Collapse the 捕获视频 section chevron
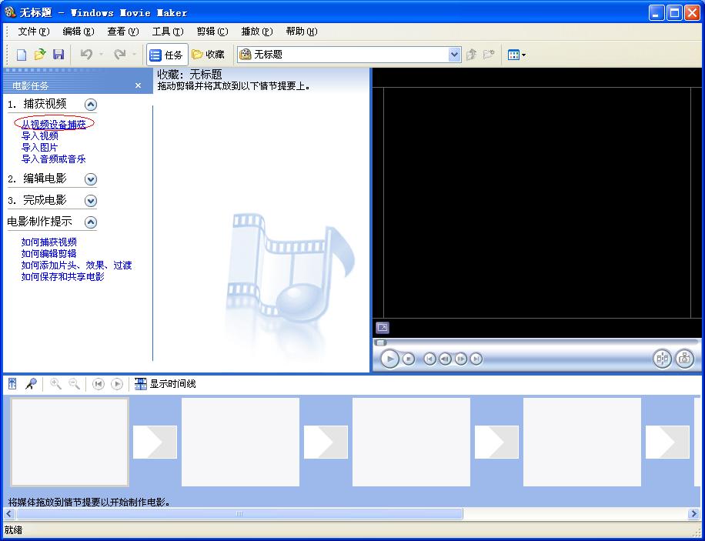Viewport: 705px width, 541px height. [x=91, y=104]
